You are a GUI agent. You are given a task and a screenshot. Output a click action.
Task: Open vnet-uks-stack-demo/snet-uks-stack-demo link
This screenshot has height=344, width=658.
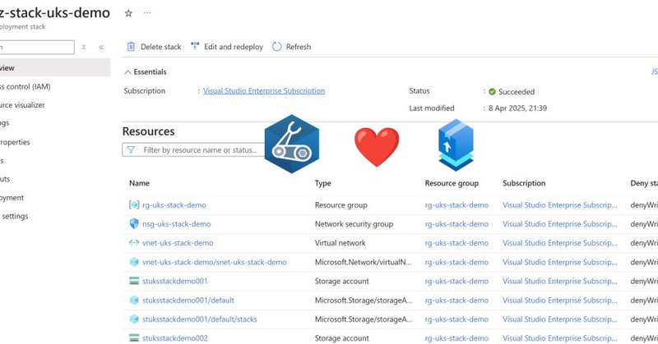pyautogui.click(x=215, y=262)
